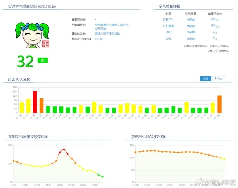238x188 pixels.
Task: Switch the 30-day chart to AQI tab
Action: point(205,78)
